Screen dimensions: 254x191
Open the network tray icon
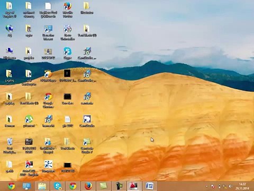pyautogui.click(x=225, y=186)
